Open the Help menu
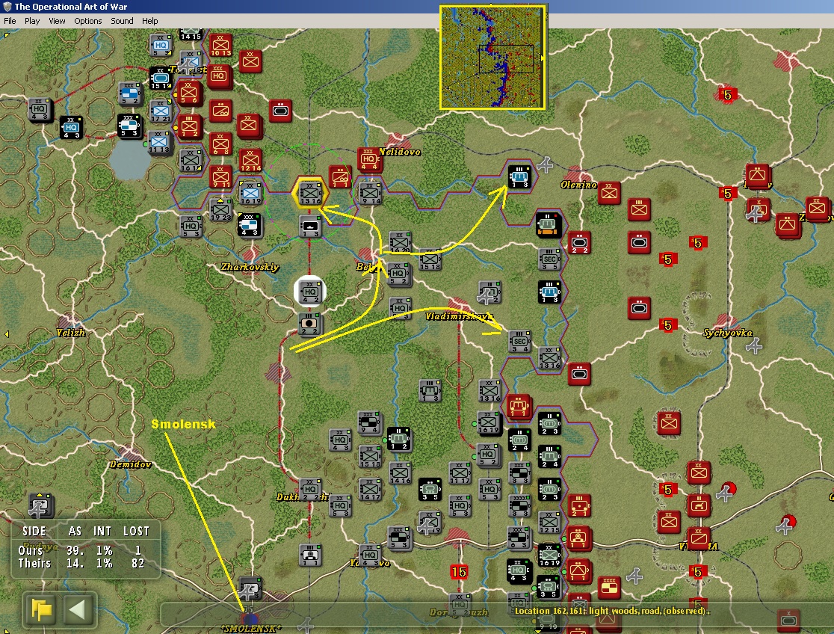834x634 pixels. tap(149, 21)
